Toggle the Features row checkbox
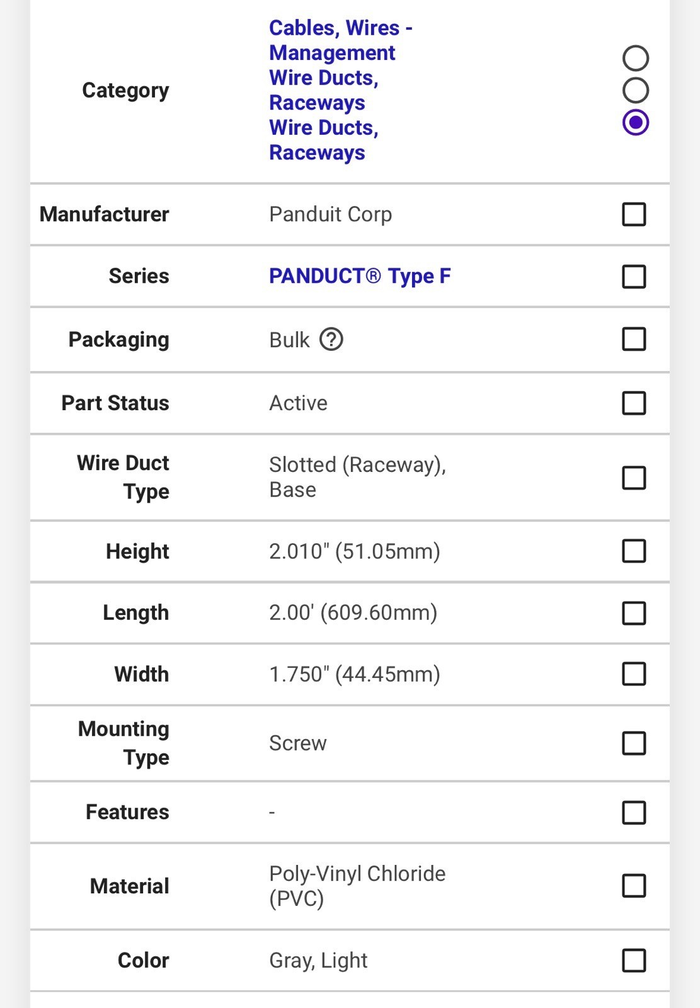This screenshot has width=700, height=1008. click(x=634, y=813)
